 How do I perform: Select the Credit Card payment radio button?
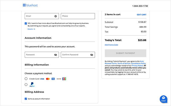point(26,79)
